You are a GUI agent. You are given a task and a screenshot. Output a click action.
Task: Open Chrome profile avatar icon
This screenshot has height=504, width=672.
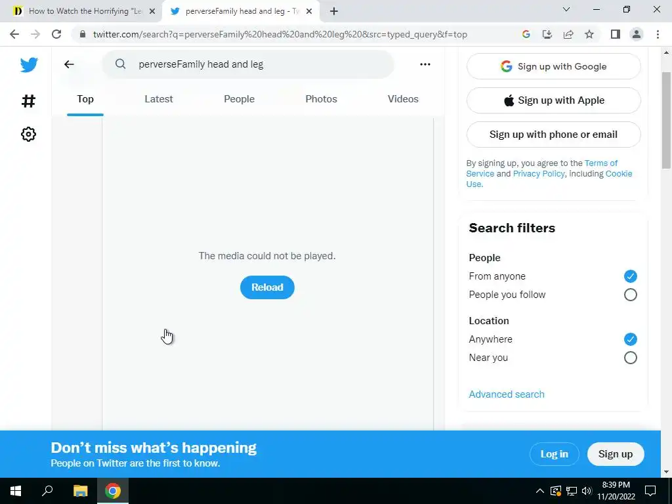(x=637, y=34)
